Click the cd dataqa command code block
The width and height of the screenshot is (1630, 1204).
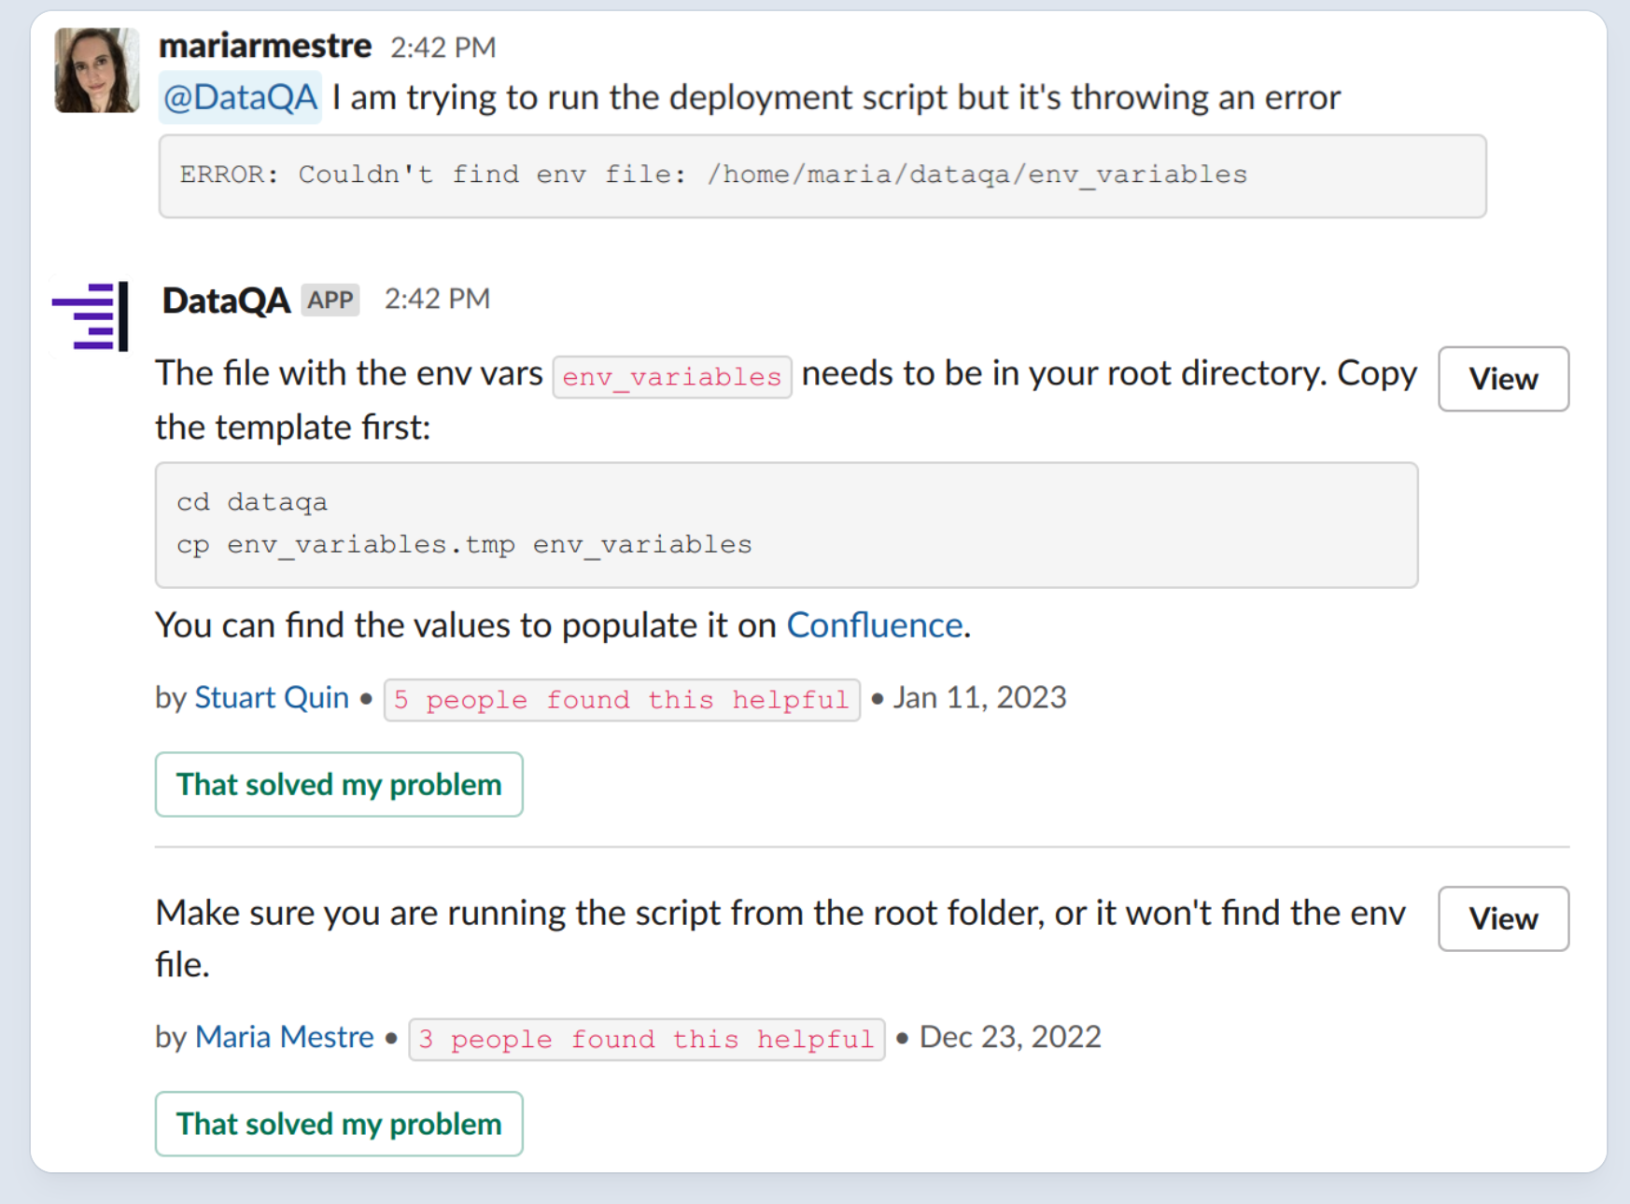(786, 525)
